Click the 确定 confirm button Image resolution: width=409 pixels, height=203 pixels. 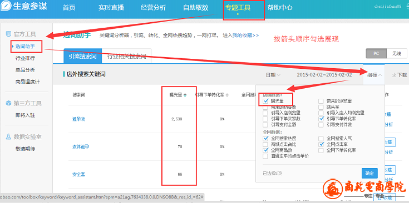click(x=369, y=173)
